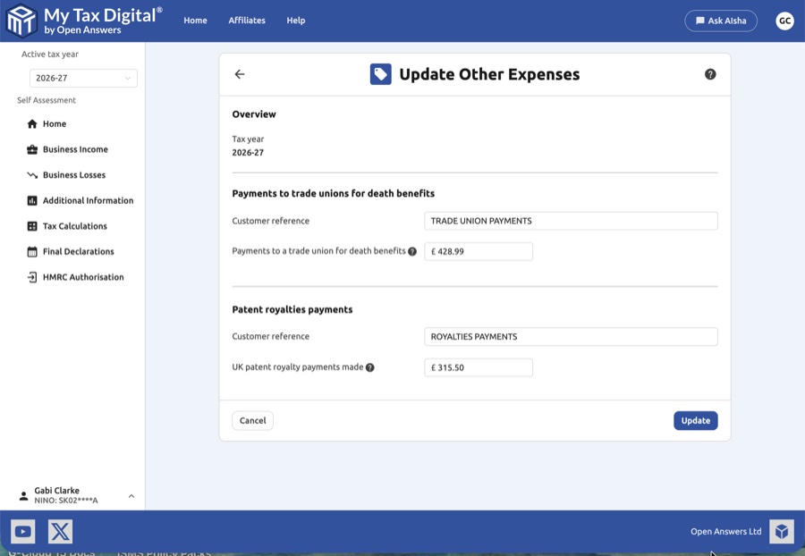Viewport: 805px width, 556px height.
Task: Click the GC profile avatar
Action: click(784, 21)
